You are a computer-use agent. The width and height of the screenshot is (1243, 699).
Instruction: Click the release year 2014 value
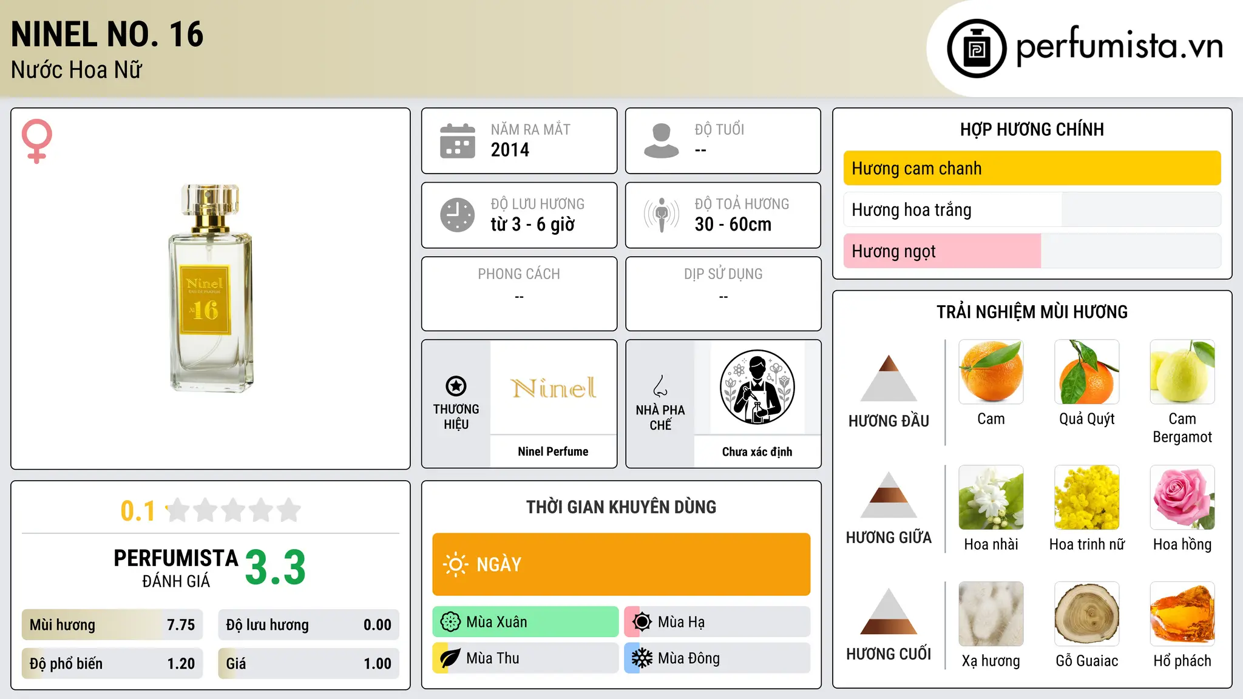click(510, 150)
